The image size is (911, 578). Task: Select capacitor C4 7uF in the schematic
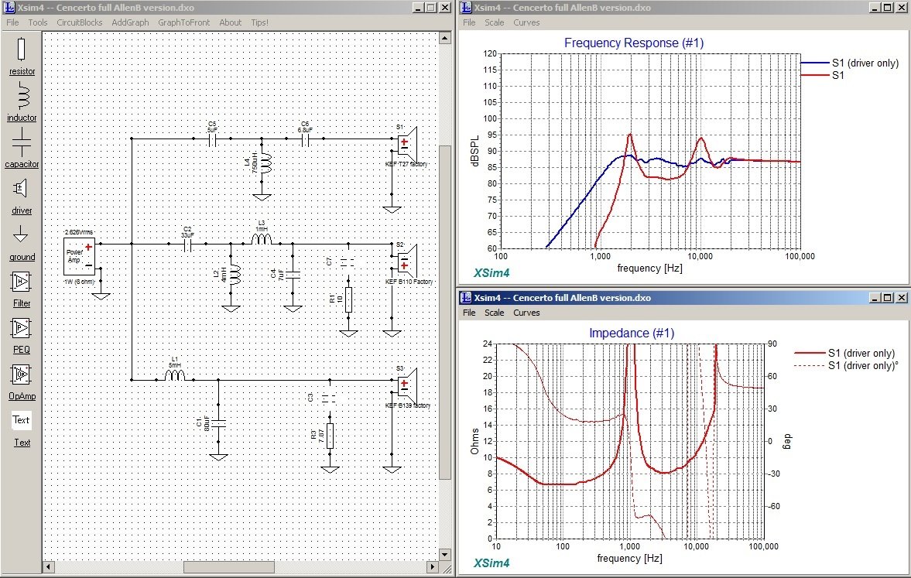[x=293, y=275]
